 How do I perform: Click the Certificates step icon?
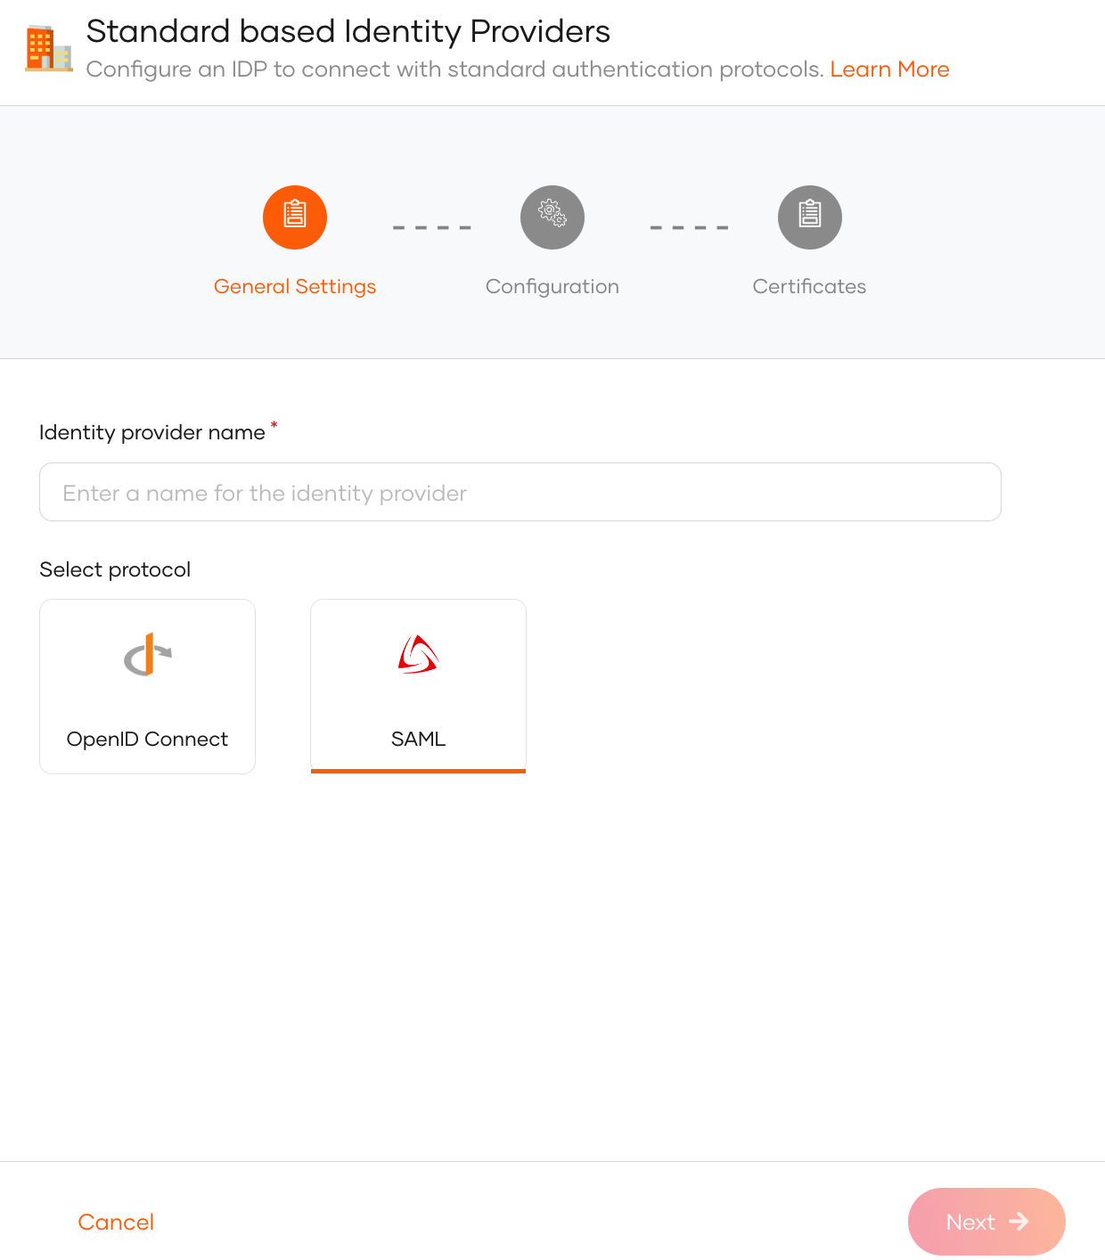pyautogui.click(x=810, y=217)
